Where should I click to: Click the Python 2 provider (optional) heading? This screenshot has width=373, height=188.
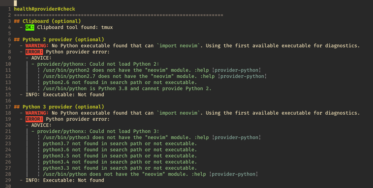click(63, 40)
